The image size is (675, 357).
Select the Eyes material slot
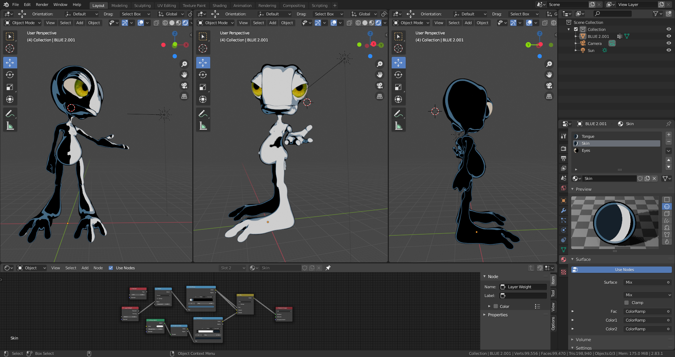click(x=586, y=150)
